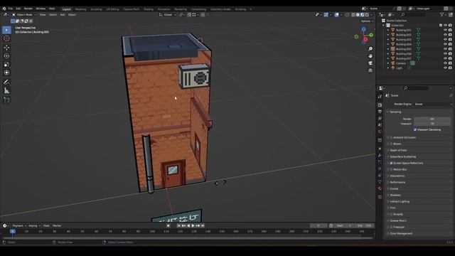Switch to the Modeling workspace tab
This screenshot has width=455, height=256.
click(80, 9)
